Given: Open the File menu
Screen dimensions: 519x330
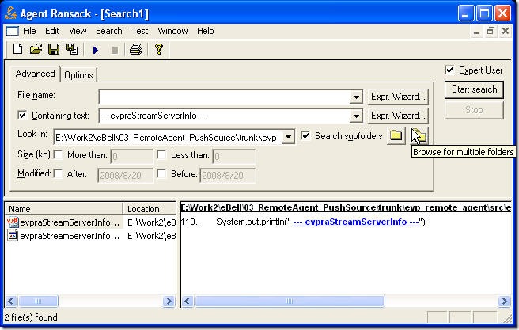Looking at the screenshot, I should coord(29,31).
